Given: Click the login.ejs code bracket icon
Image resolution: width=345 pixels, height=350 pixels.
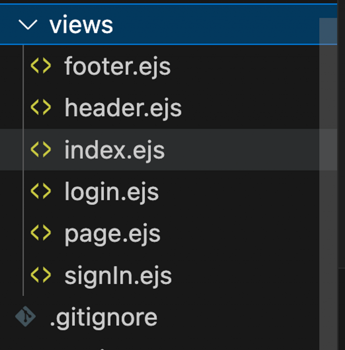Looking at the screenshot, I should click(41, 191).
